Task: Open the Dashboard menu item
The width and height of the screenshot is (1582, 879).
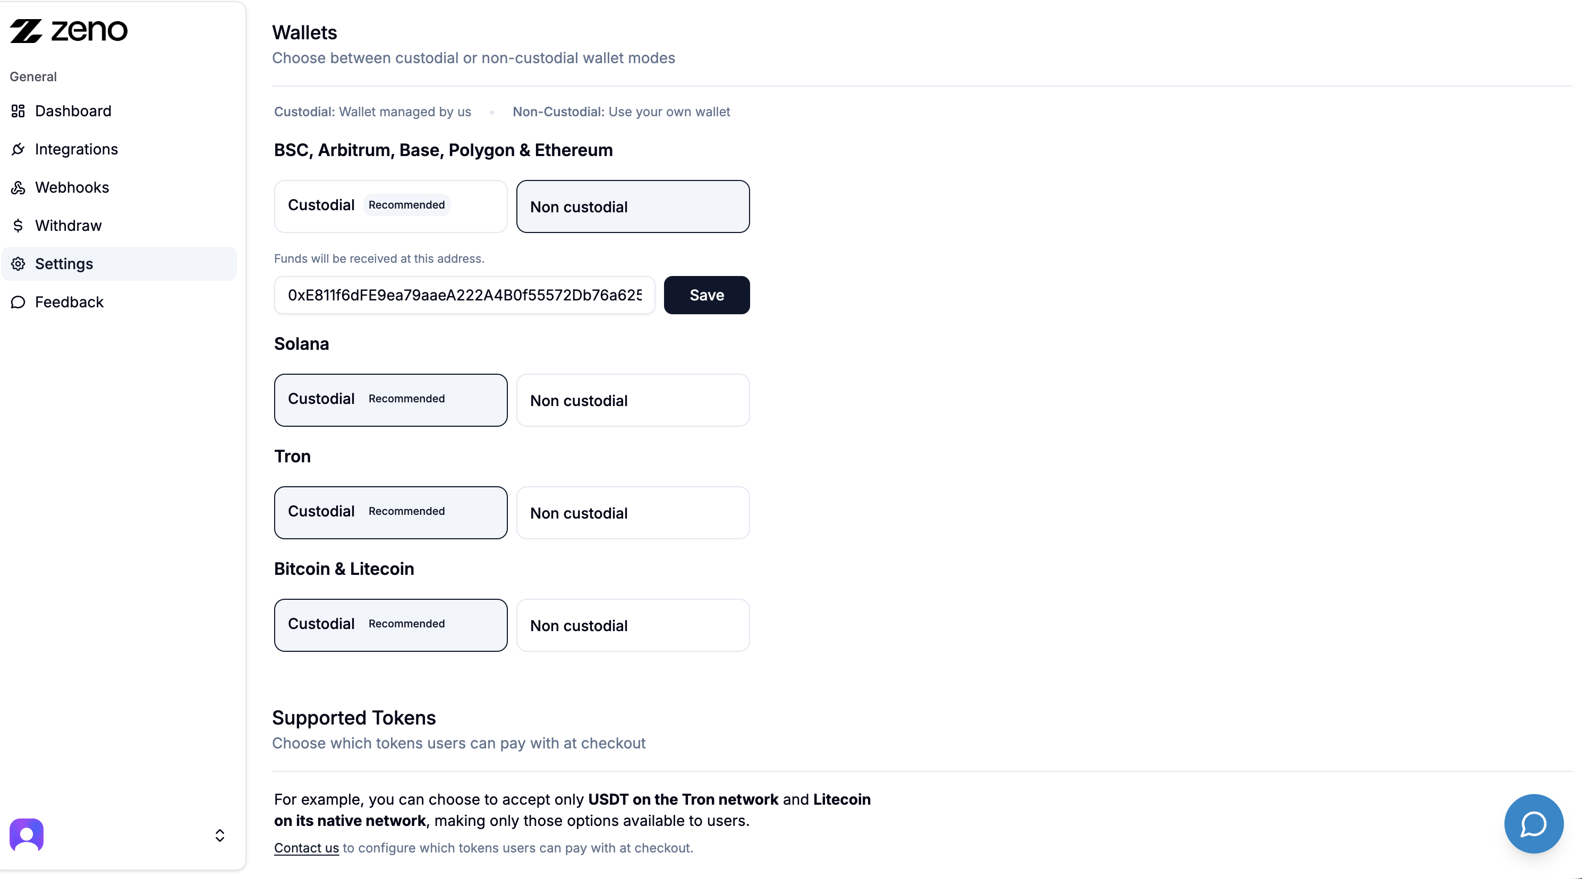Action: pos(73,111)
